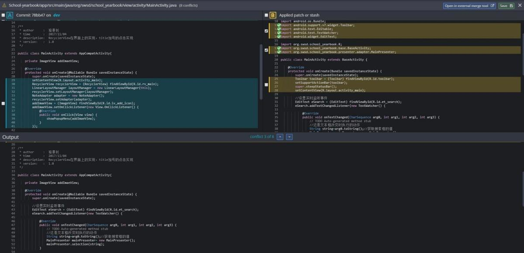524x253 pixels.
Task: Toggle the checkbox for the android imports hunk
Action: click(x=266, y=31)
